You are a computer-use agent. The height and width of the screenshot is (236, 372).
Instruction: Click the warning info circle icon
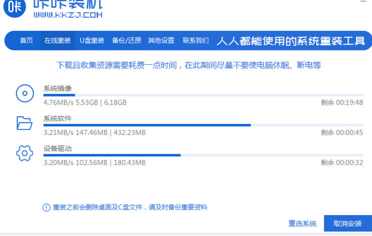coord(47,208)
